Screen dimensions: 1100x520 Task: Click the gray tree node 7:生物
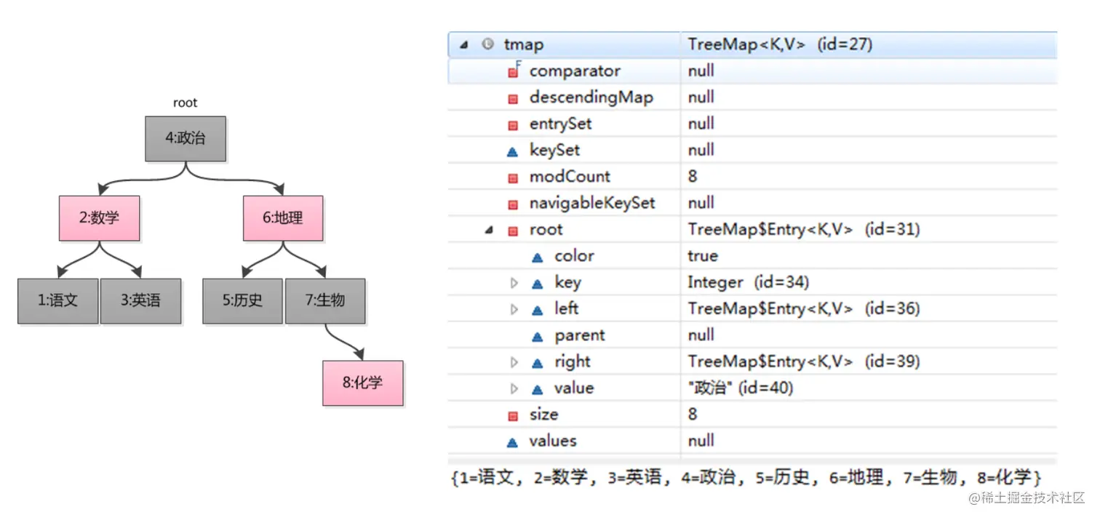pyautogui.click(x=325, y=300)
